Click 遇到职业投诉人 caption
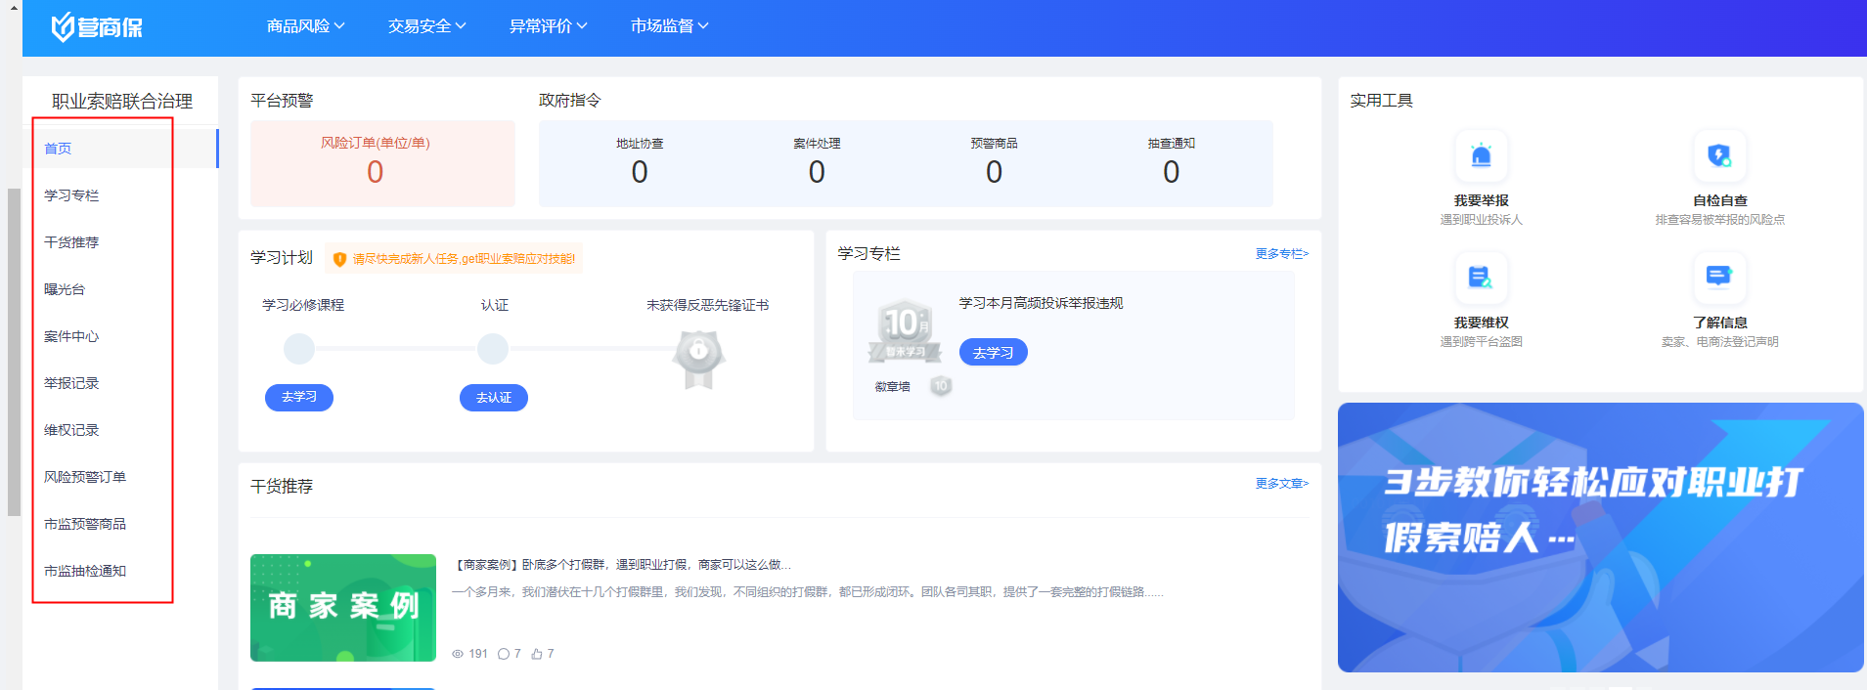This screenshot has height=690, width=1867. pyautogui.click(x=1481, y=220)
